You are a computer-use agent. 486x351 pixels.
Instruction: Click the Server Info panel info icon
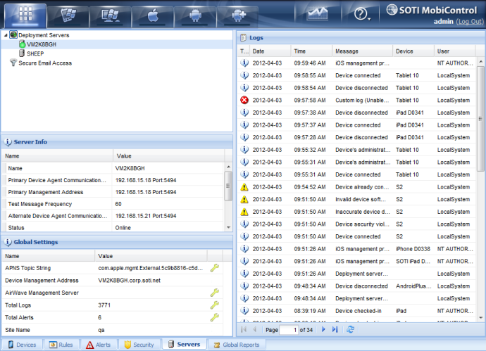(8, 142)
